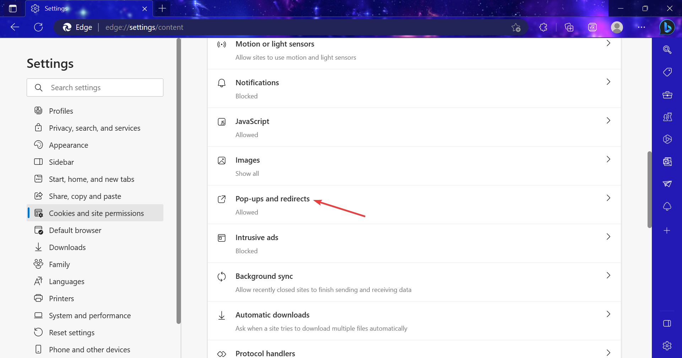Customize the sidebar with the plus icon
The height and width of the screenshot is (358, 682).
coord(667,230)
